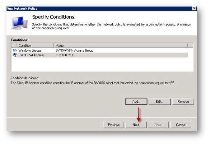Click the SVNSA\VPN Access Group value
The width and height of the screenshot is (210, 144).
tap(74, 50)
